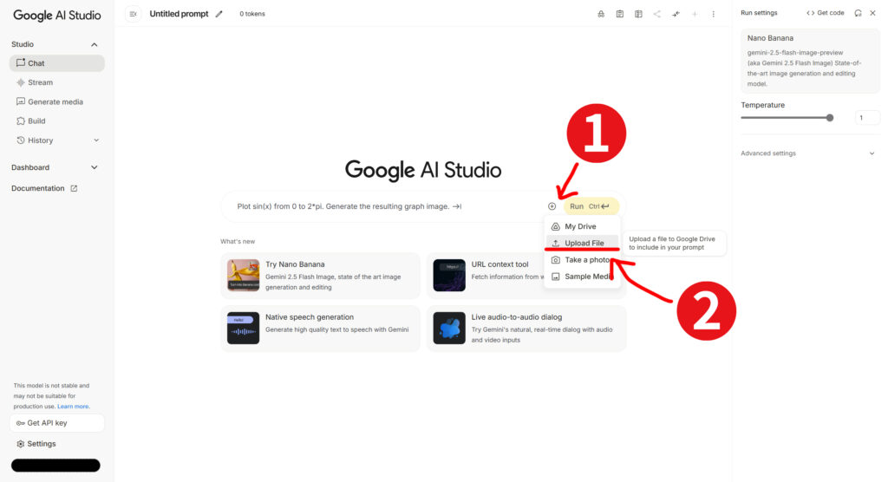Viewport: 888px width, 482px height.
Task: Click the external link icon beside Documentation
Action: pos(74,188)
